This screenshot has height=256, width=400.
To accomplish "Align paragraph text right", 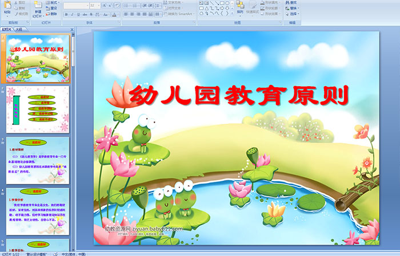I will click(x=138, y=14).
